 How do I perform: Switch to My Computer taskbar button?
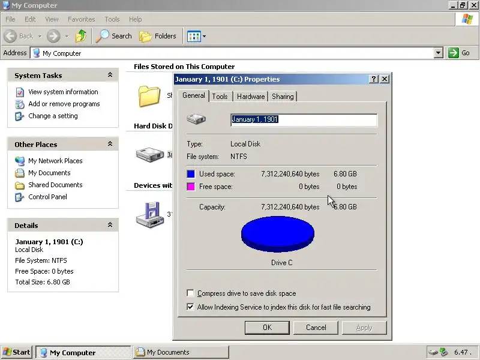83,352
